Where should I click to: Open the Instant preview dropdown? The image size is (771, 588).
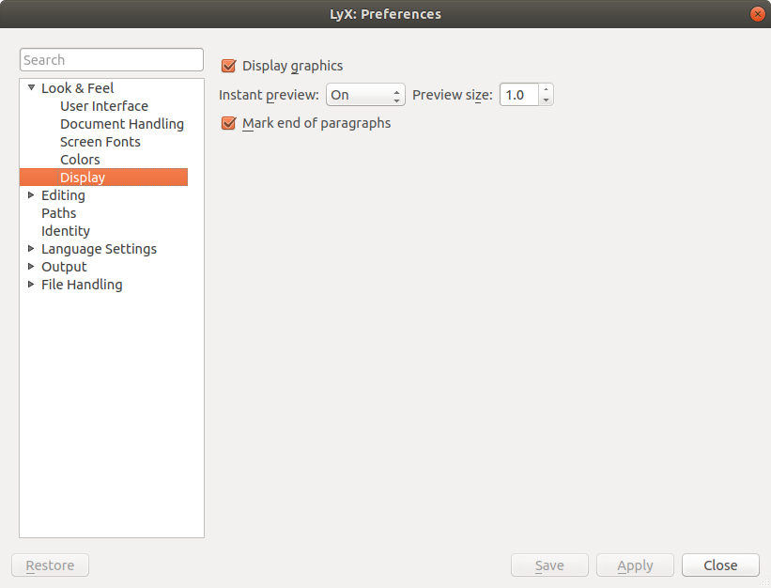[365, 95]
